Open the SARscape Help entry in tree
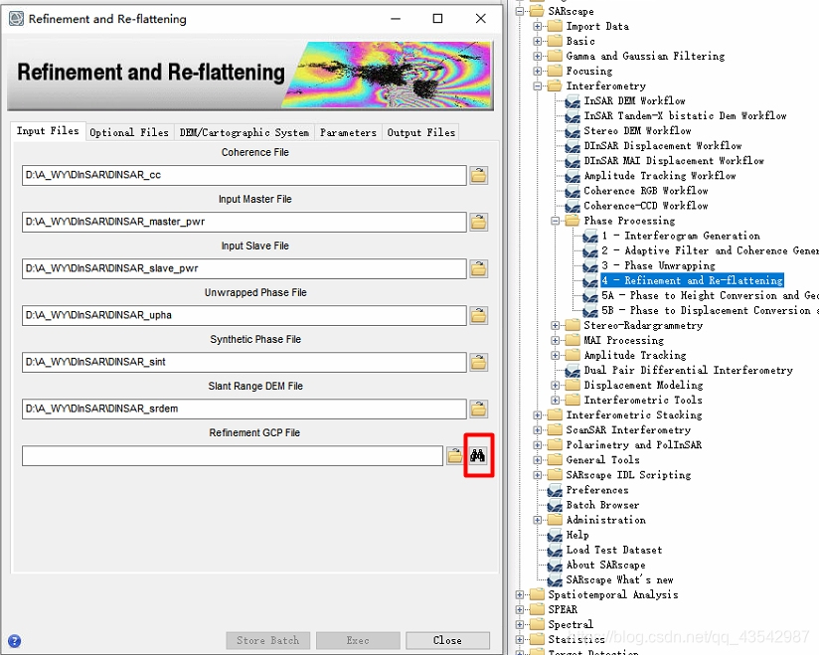Viewport: 819px width, 655px height. click(577, 536)
